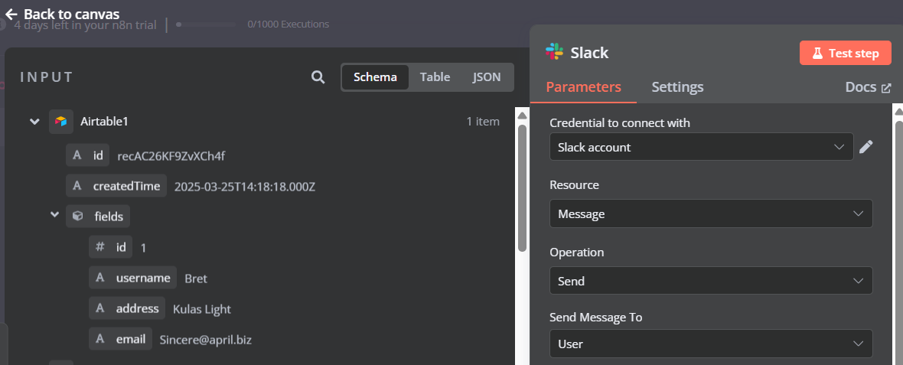Click the value recAC26KF9ZvXCh4f
Viewport: 903px width, 365px height.
point(171,156)
